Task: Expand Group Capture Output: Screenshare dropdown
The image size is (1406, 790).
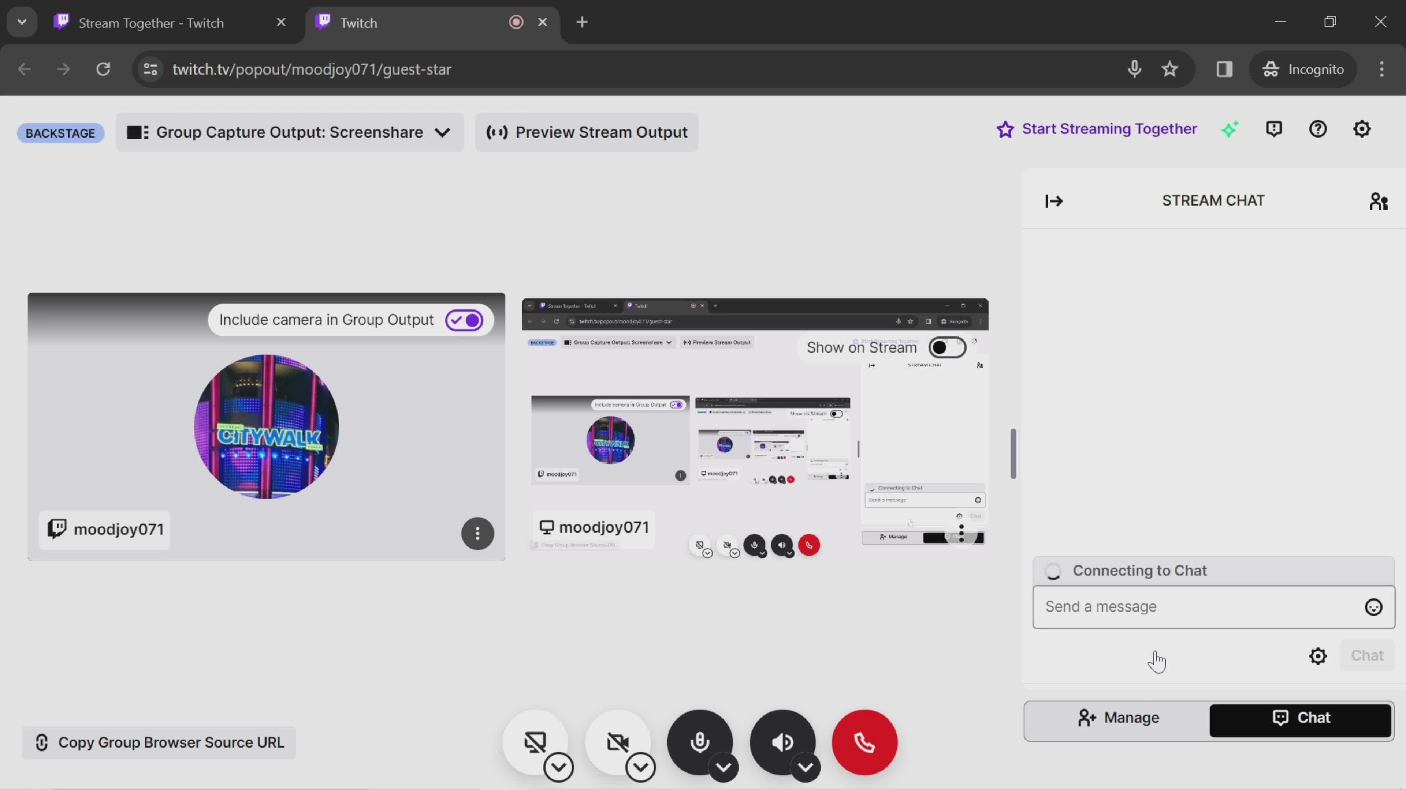Action: (289, 132)
